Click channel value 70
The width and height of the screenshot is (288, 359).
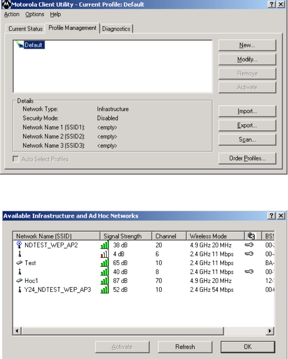[159, 281]
